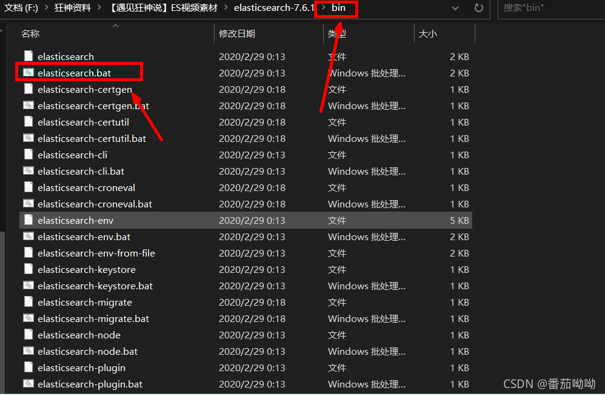
Task: Click the elasticsearch-env-from-file icon
Action: 28,253
